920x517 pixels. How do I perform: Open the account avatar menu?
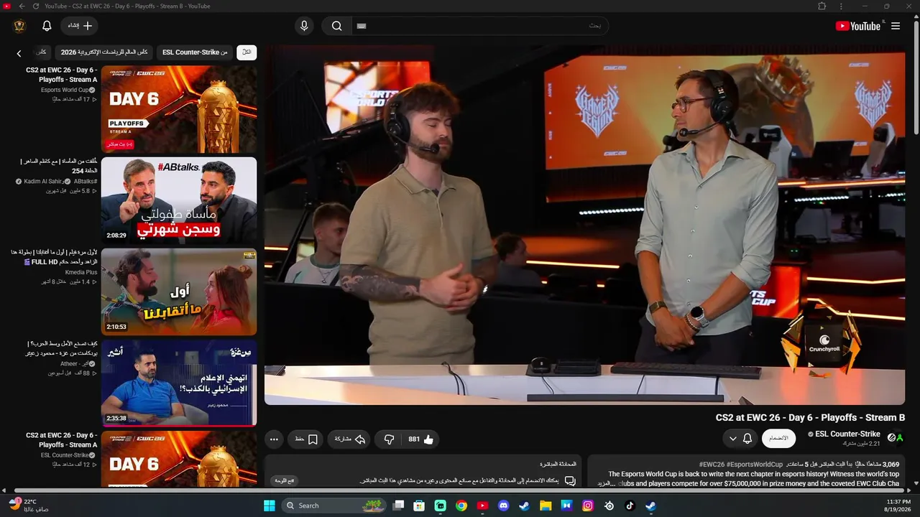tap(19, 26)
